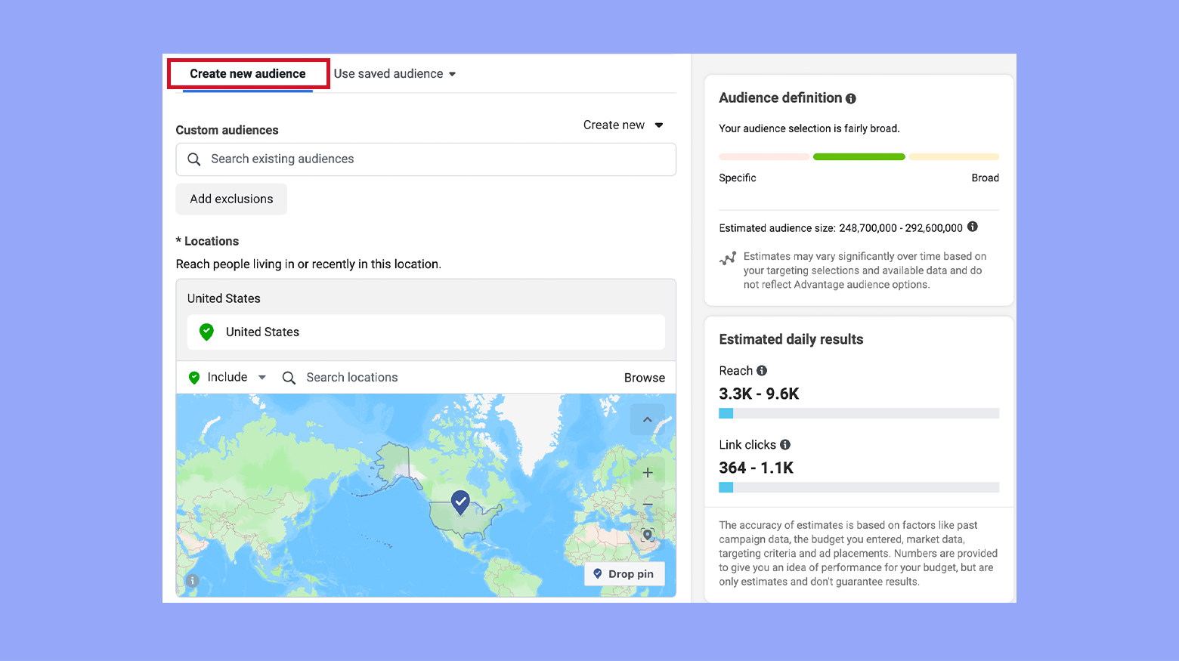Switch to the Create new audience tab
This screenshot has width=1179, height=661.
[x=247, y=73]
